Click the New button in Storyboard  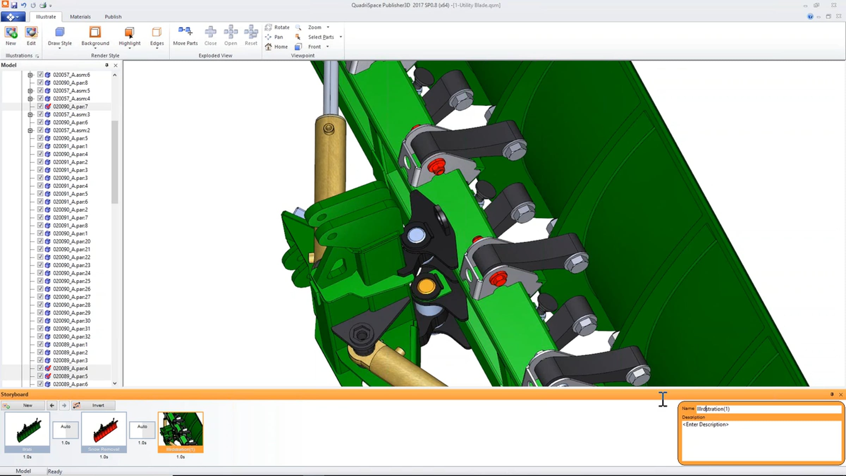[x=23, y=405]
